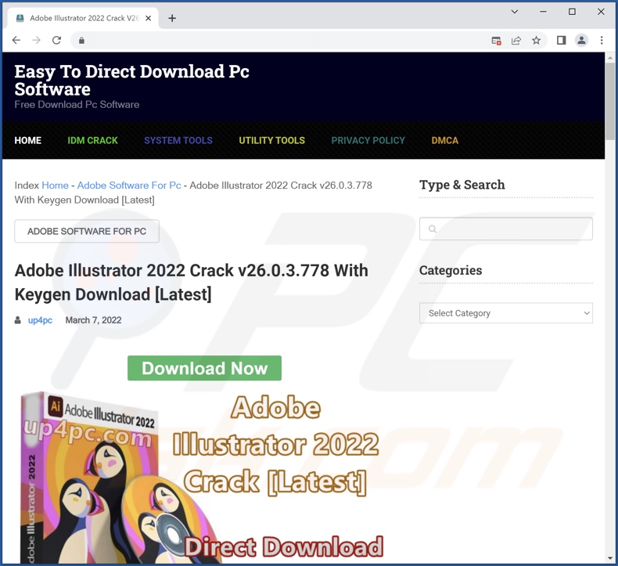Viewport: 618px width, 566px height.
Task: Click the Type & Search sidebar heading
Action: [x=462, y=185]
